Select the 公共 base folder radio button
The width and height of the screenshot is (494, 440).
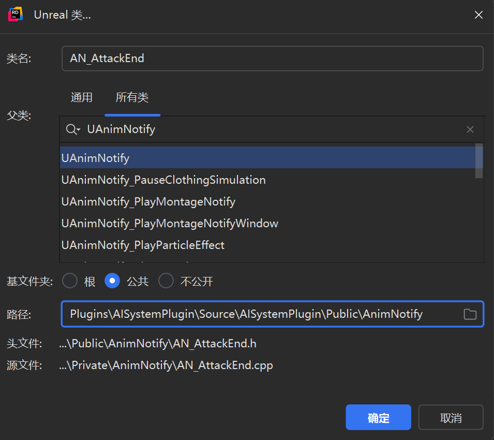coord(112,281)
